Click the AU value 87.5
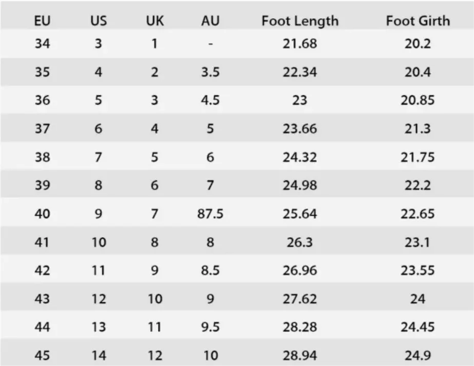The image size is (474, 366). pos(210,214)
